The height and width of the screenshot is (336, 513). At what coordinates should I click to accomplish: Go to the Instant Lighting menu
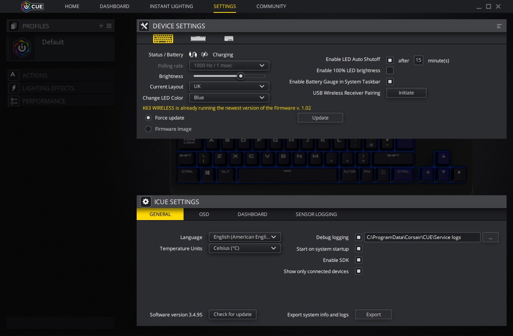coord(171,6)
